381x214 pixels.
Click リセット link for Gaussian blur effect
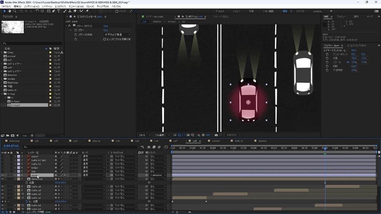(106, 26)
